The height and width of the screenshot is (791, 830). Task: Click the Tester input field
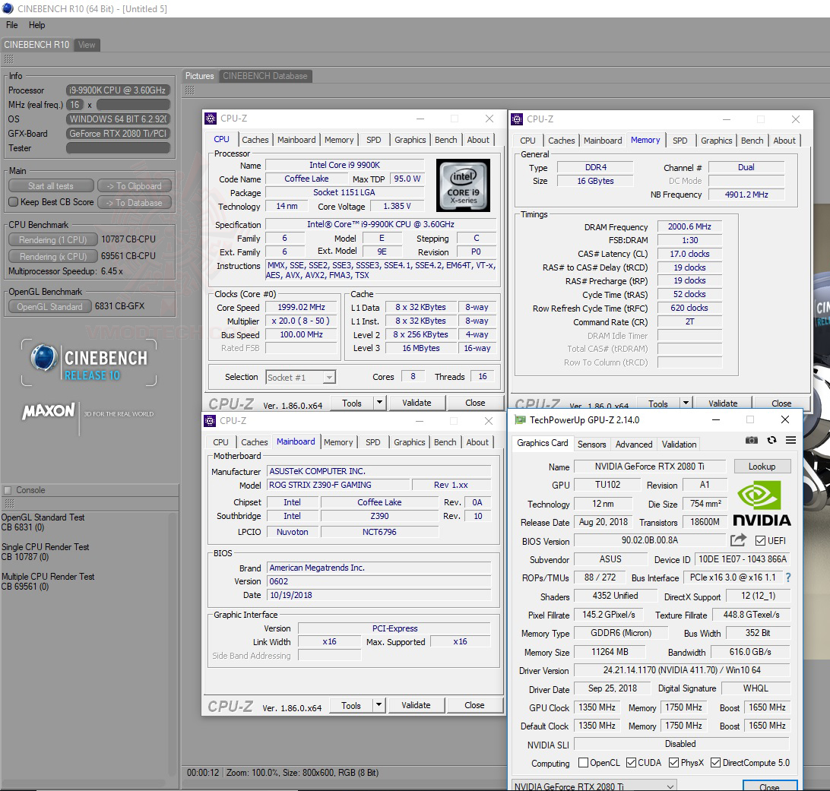tap(118, 148)
